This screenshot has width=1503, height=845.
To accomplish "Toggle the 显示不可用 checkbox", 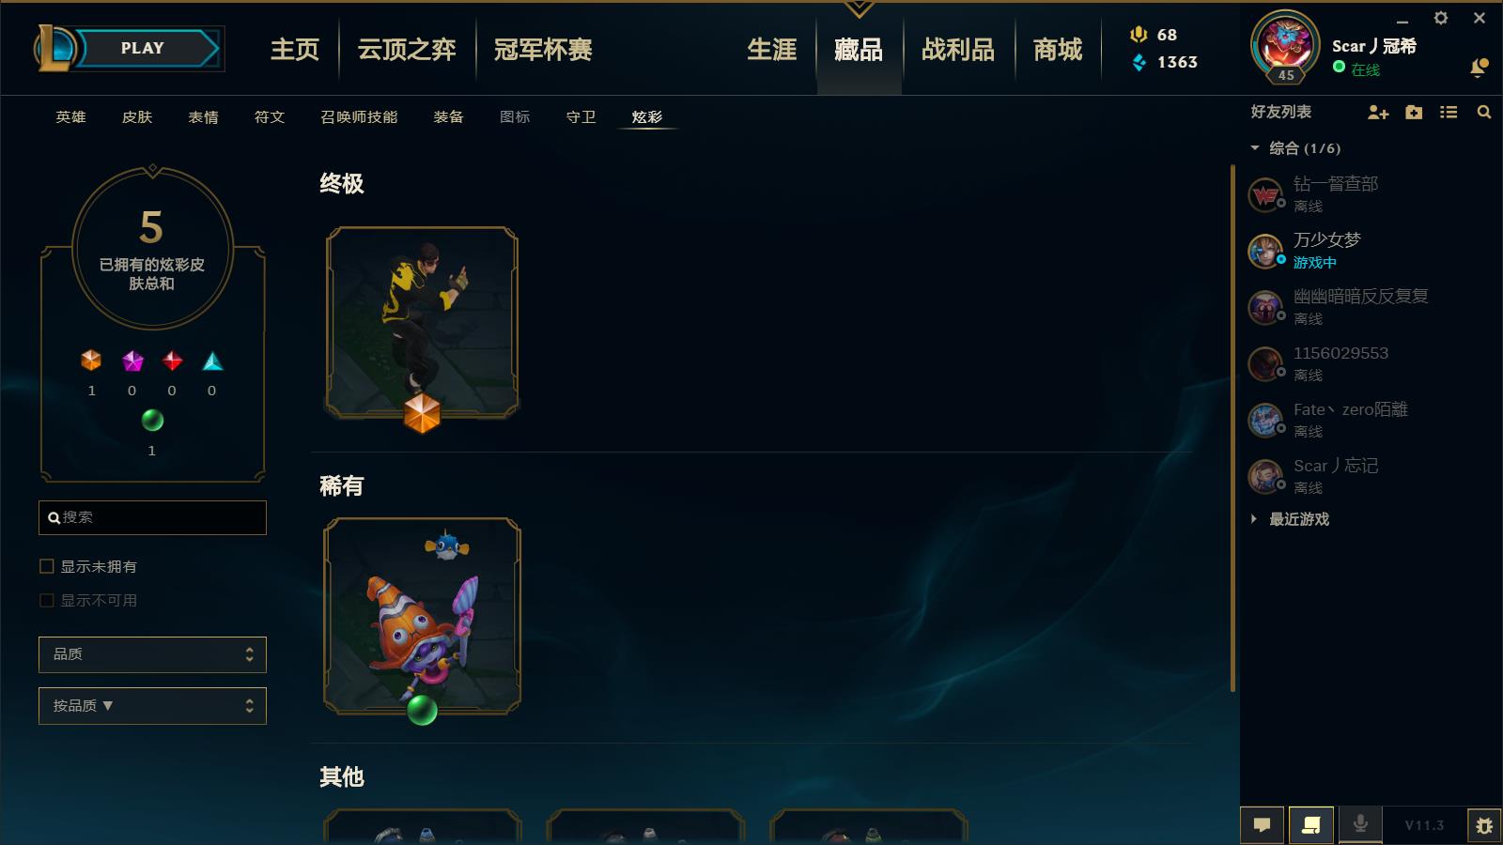I will [47, 600].
